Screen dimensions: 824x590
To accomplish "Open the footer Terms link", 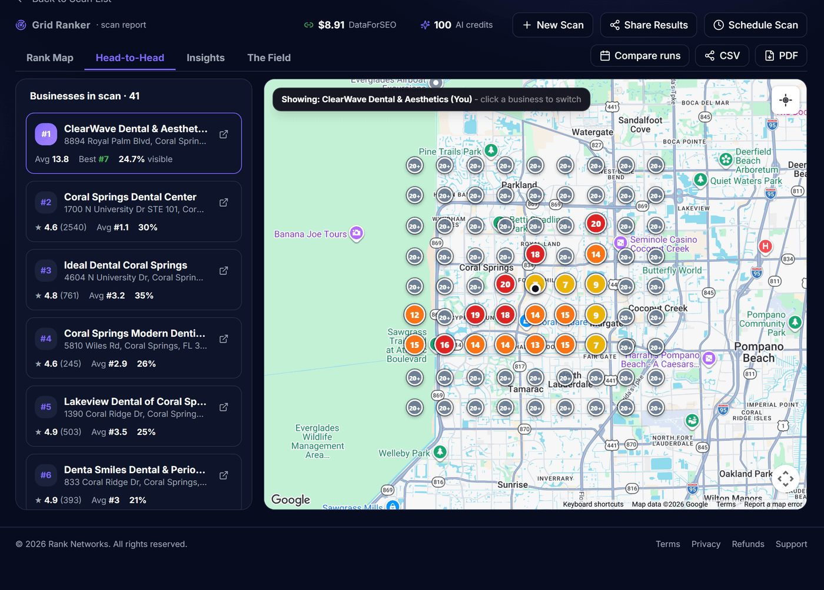I will [x=668, y=544].
